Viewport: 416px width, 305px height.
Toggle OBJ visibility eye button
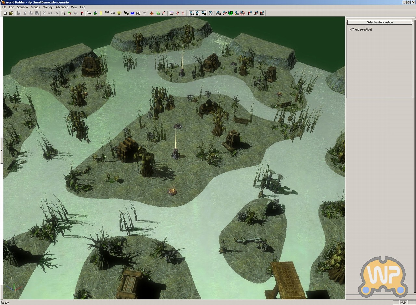[191, 13]
